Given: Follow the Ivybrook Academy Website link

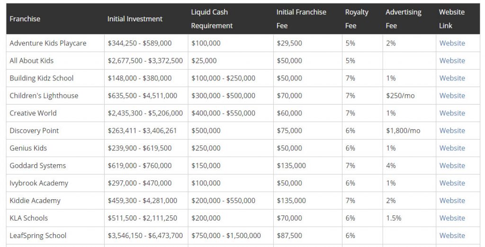Looking at the screenshot, I should coord(452,183).
